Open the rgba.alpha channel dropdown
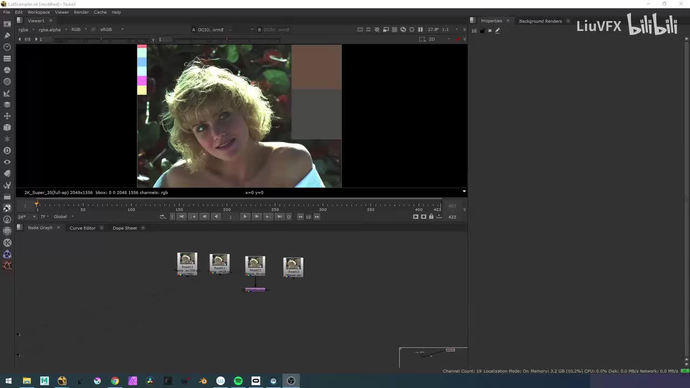This screenshot has height=388, width=690. click(53, 30)
